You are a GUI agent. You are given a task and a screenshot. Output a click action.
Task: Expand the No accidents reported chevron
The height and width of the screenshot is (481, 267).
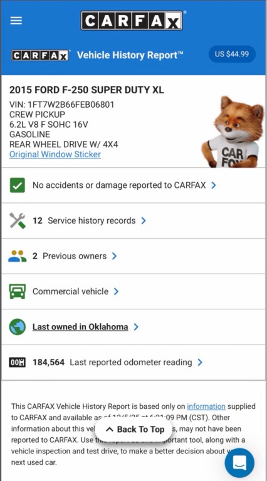click(x=214, y=185)
